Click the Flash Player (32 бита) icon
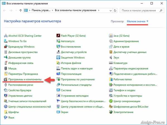167x125 pixels. [x=58, y=36]
